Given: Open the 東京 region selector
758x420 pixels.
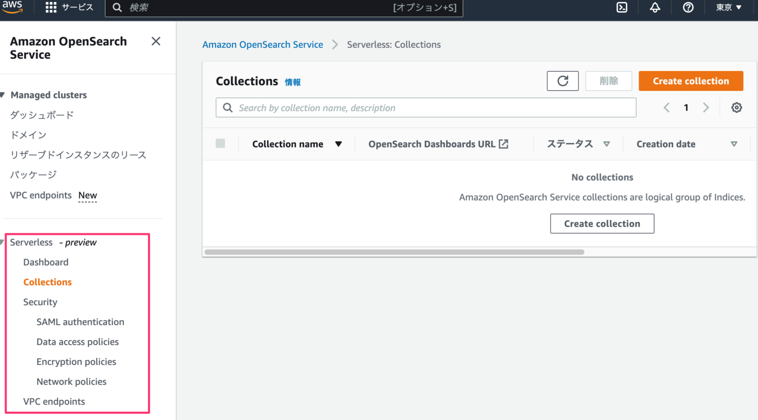Looking at the screenshot, I should click(x=728, y=7).
